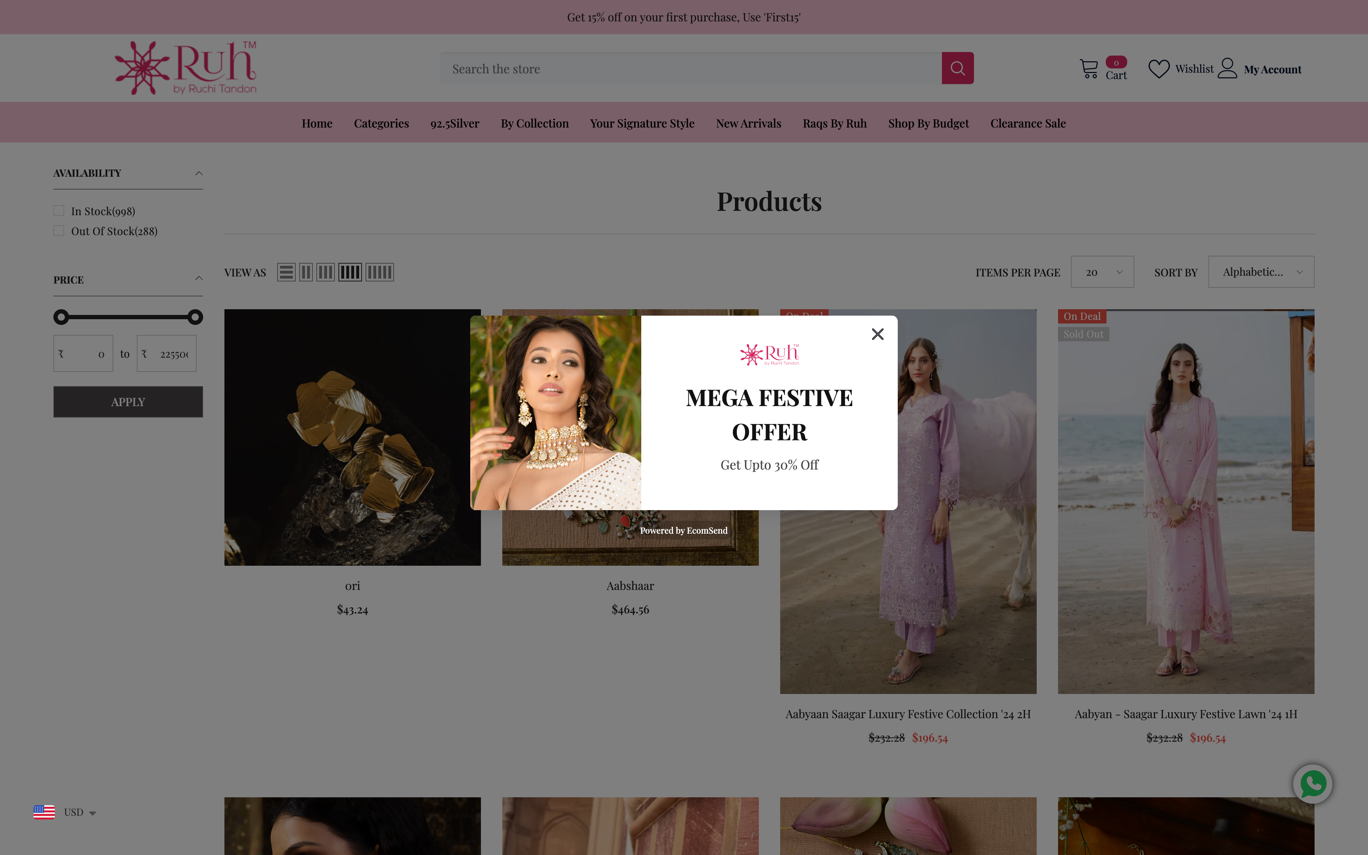Click the popup model jewelry image
This screenshot has width=1368, height=855.
click(555, 413)
